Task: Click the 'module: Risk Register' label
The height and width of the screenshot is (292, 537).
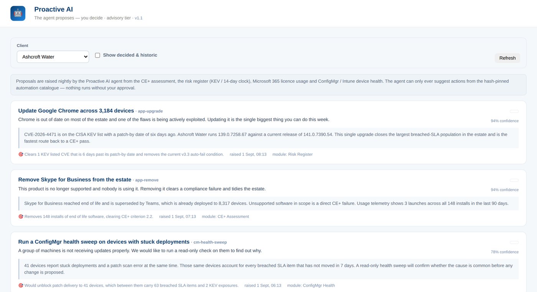Action: click(x=292, y=154)
